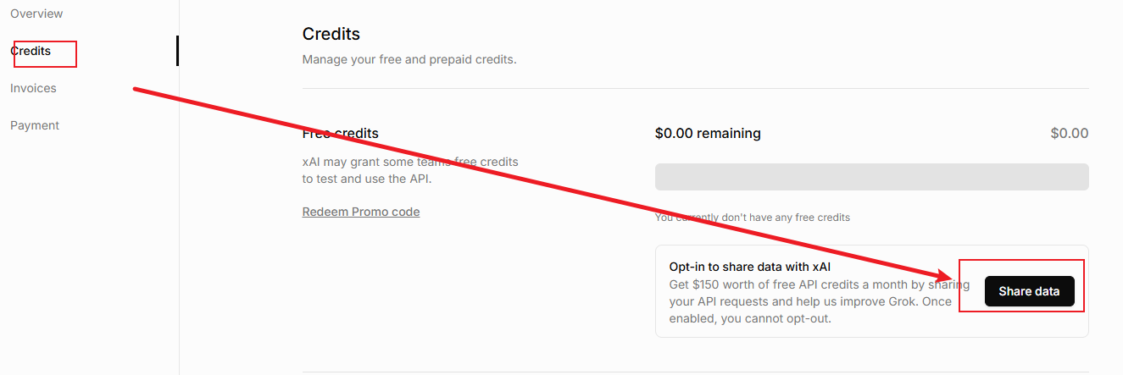Click the active indicator bar beside Credits
This screenshot has width=1123, height=375.
[177, 51]
